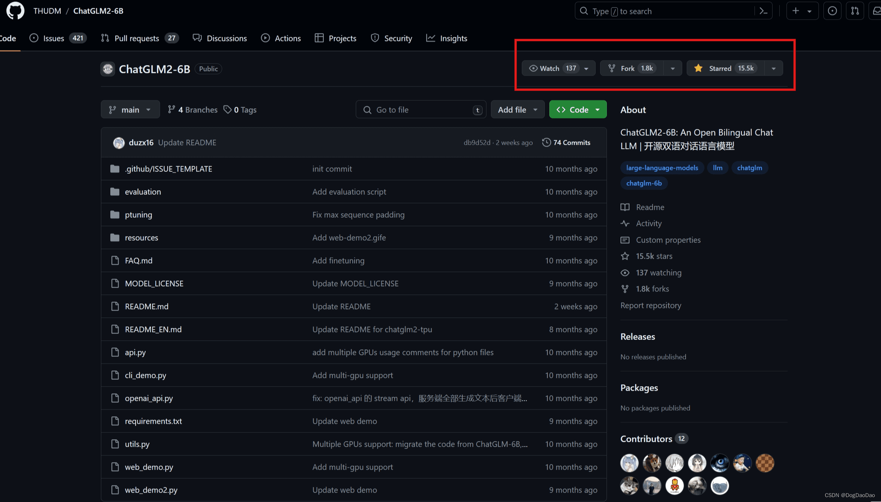The width and height of the screenshot is (881, 502).
Task: Click the plus create-new icon
Action: point(796,11)
